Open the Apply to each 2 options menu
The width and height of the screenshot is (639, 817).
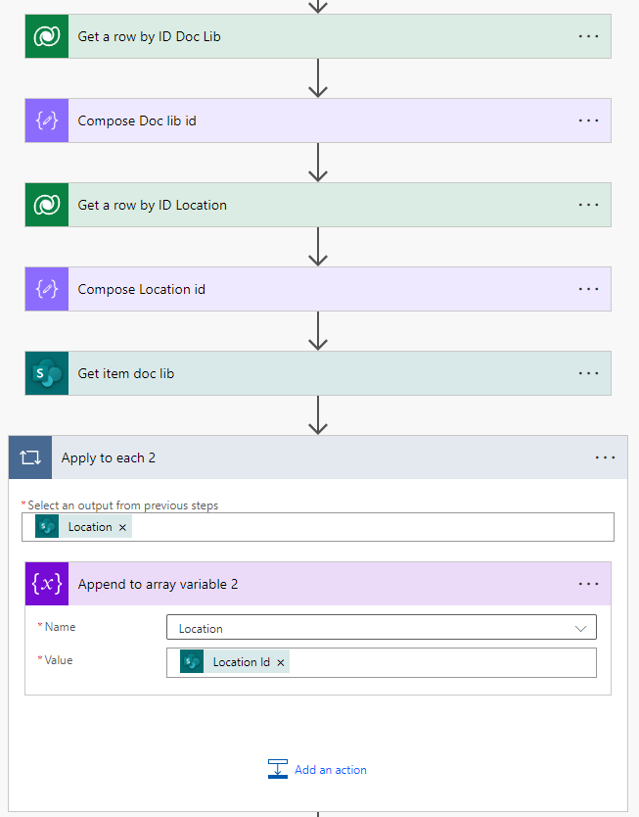605,457
